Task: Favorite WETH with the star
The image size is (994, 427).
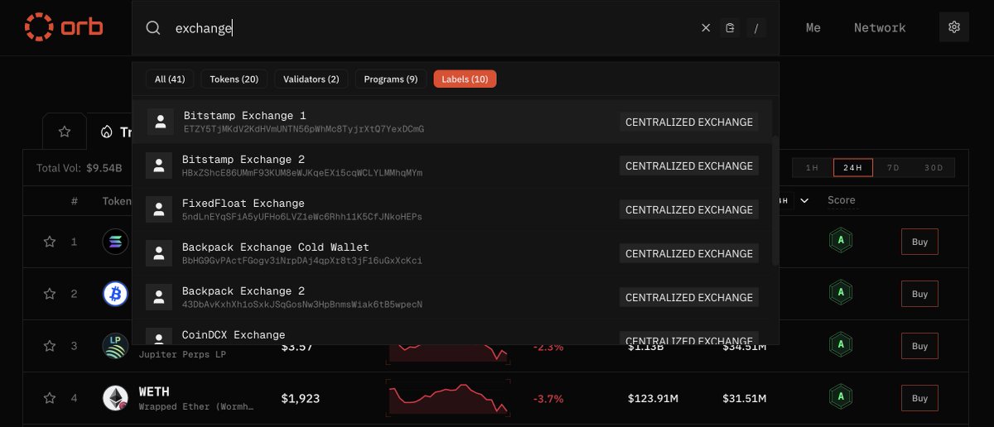Action: point(50,398)
